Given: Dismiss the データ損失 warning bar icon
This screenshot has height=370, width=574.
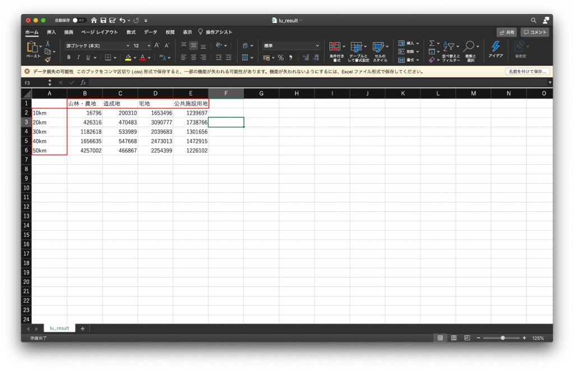Looking at the screenshot, I should click(27, 72).
